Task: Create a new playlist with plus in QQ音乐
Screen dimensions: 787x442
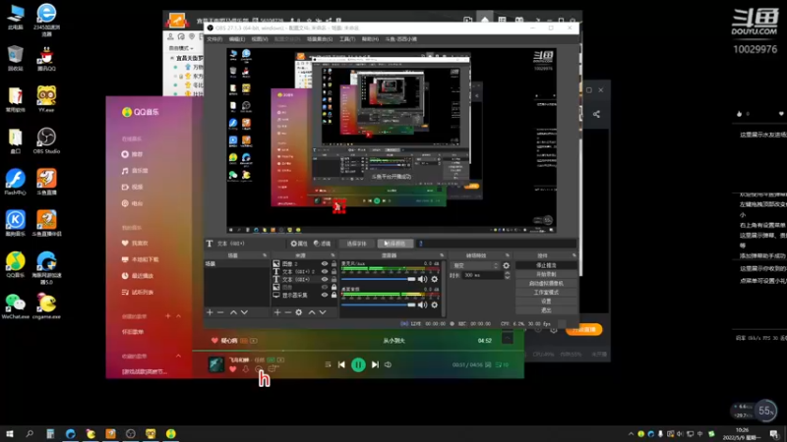Action: [x=168, y=316]
